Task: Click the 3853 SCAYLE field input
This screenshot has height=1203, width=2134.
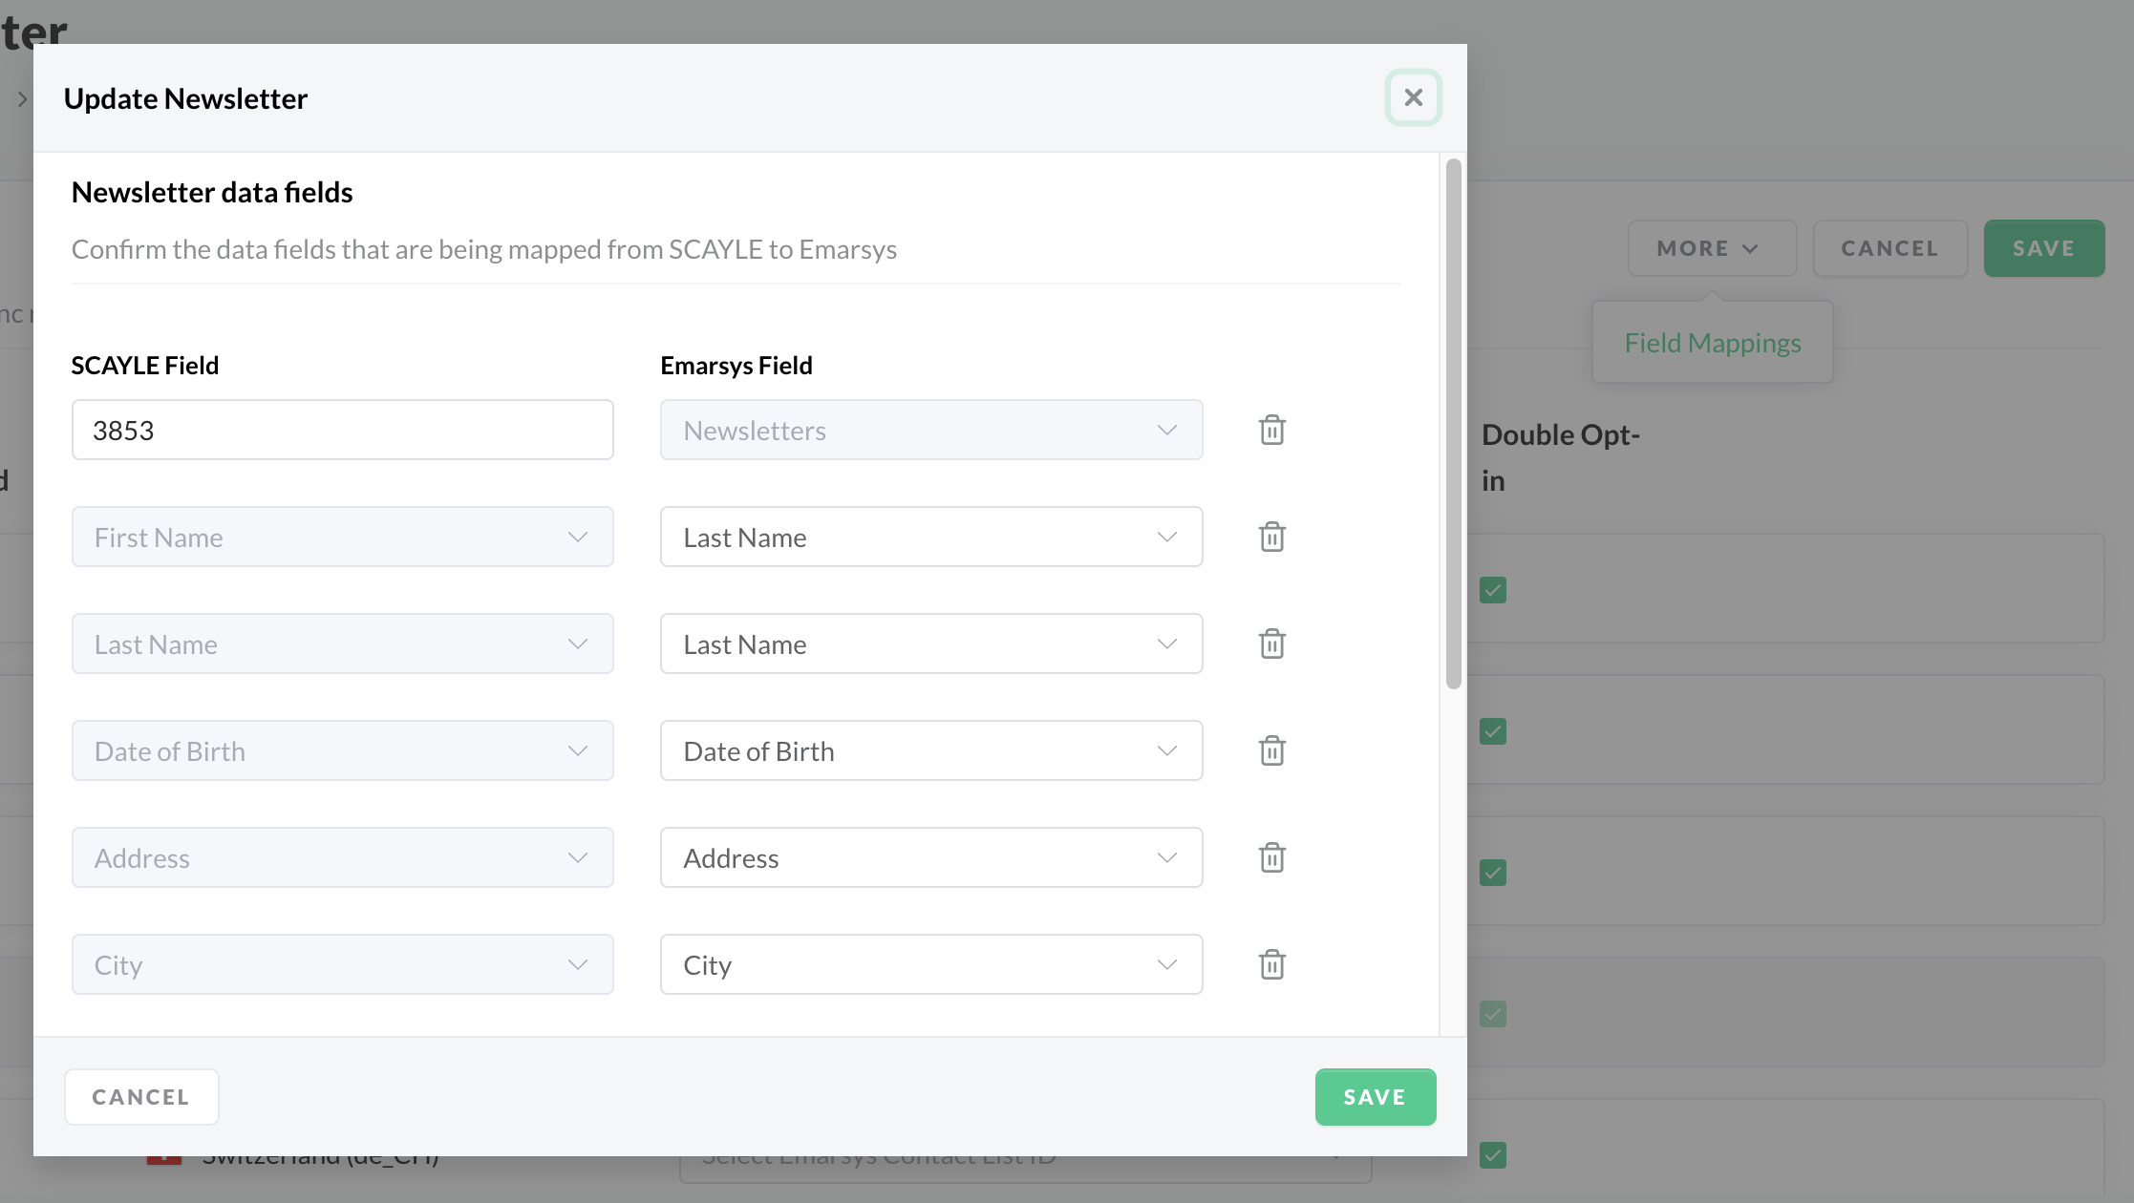Action: click(342, 430)
